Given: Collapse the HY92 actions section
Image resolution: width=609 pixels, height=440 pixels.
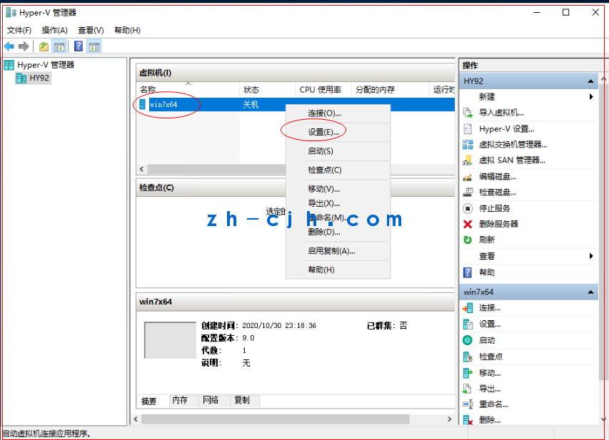Looking at the screenshot, I should [x=590, y=81].
